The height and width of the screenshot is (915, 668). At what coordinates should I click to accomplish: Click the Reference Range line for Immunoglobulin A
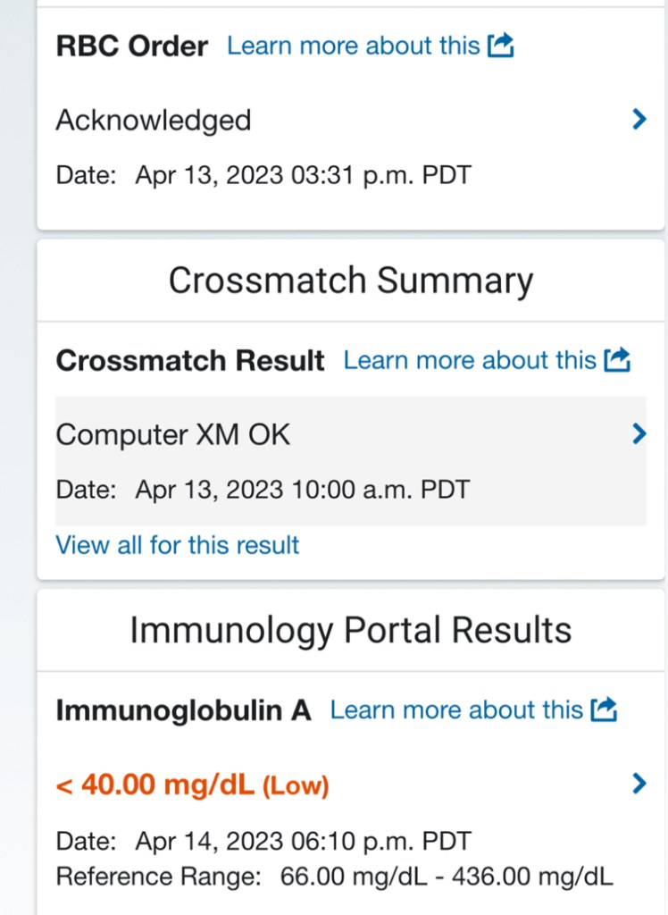(334, 877)
